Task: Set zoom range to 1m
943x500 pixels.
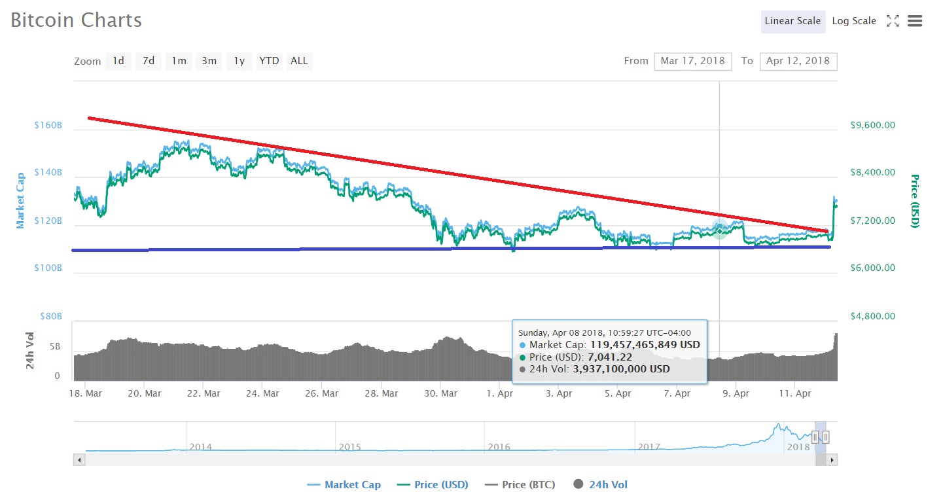Action: [x=179, y=61]
